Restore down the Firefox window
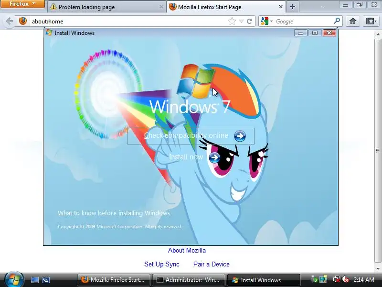Image resolution: width=382 pixels, height=287 pixels. (x=360, y=5)
